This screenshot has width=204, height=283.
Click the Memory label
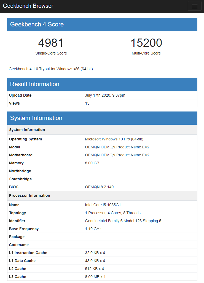tap(17, 163)
